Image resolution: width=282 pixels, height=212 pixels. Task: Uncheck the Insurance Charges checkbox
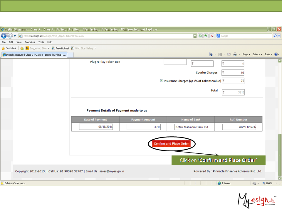pyautogui.click(x=162, y=80)
